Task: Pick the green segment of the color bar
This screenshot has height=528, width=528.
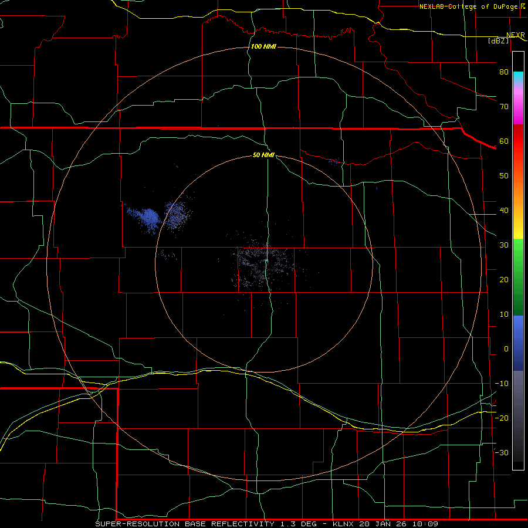Action: [x=518, y=276]
